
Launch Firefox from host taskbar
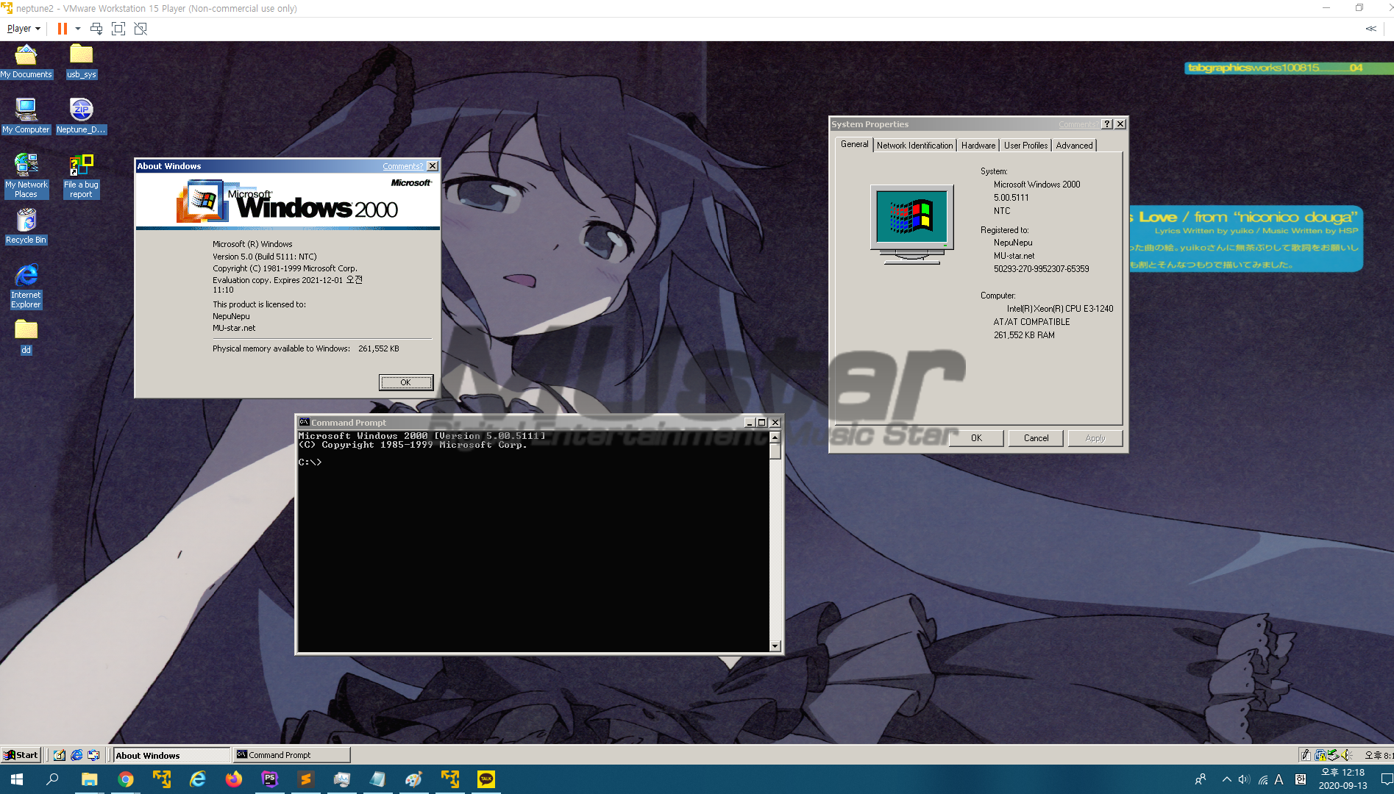pyautogui.click(x=234, y=779)
